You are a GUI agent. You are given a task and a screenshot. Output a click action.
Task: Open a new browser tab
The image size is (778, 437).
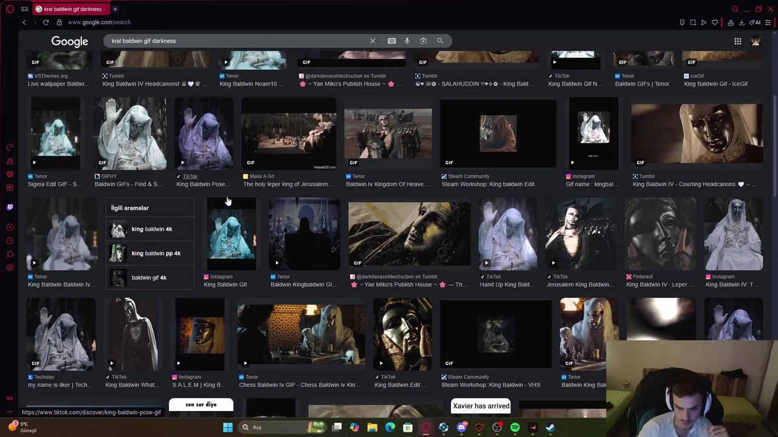115,9
